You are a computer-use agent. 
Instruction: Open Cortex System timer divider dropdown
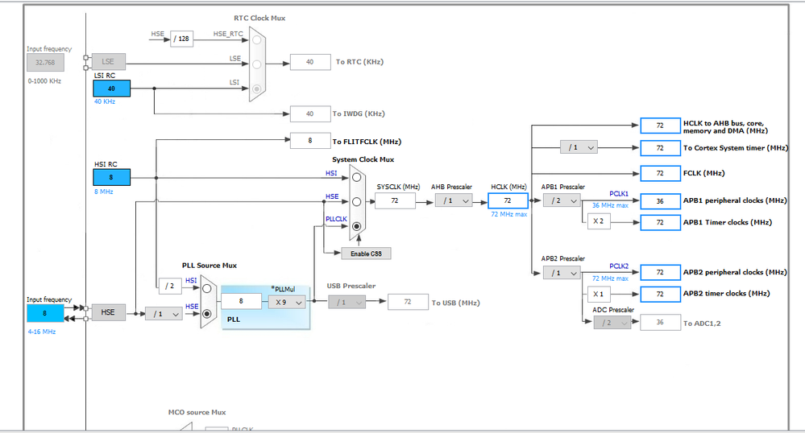(x=579, y=147)
